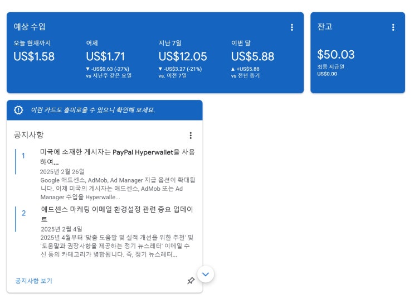Pin the 공지사항 card

click(x=191, y=281)
